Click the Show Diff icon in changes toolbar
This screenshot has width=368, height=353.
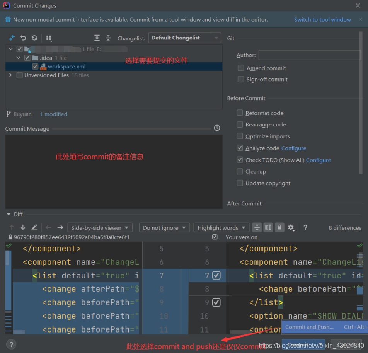[12, 38]
